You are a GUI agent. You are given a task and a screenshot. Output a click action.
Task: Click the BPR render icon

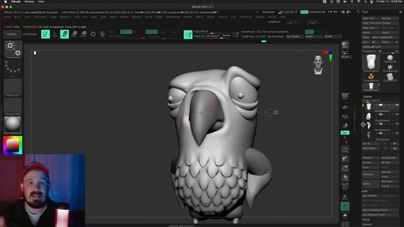[x=345, y=45]
